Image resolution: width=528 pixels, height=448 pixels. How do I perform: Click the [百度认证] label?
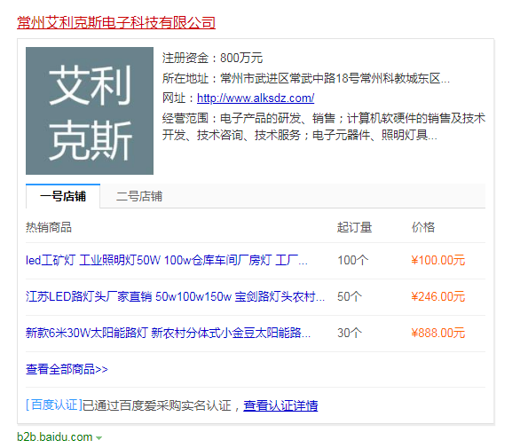[x=54, y=405]
